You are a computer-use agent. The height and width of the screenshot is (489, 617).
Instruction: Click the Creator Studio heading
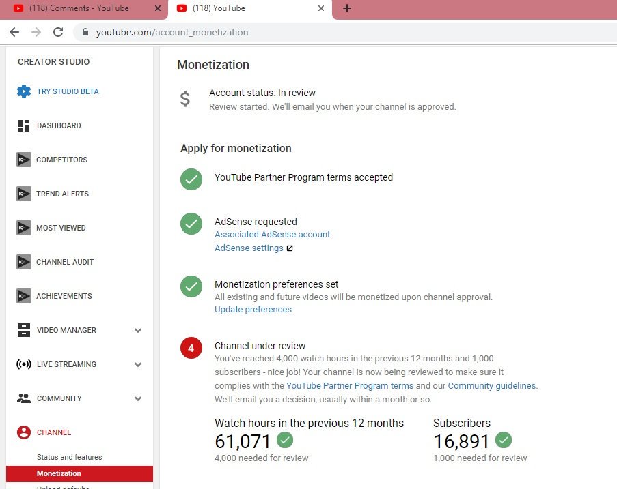(53, 62)
